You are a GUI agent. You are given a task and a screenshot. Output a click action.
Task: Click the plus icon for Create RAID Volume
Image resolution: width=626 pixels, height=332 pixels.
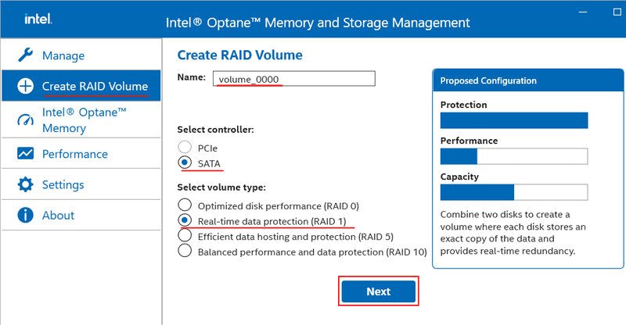[25, 85]
